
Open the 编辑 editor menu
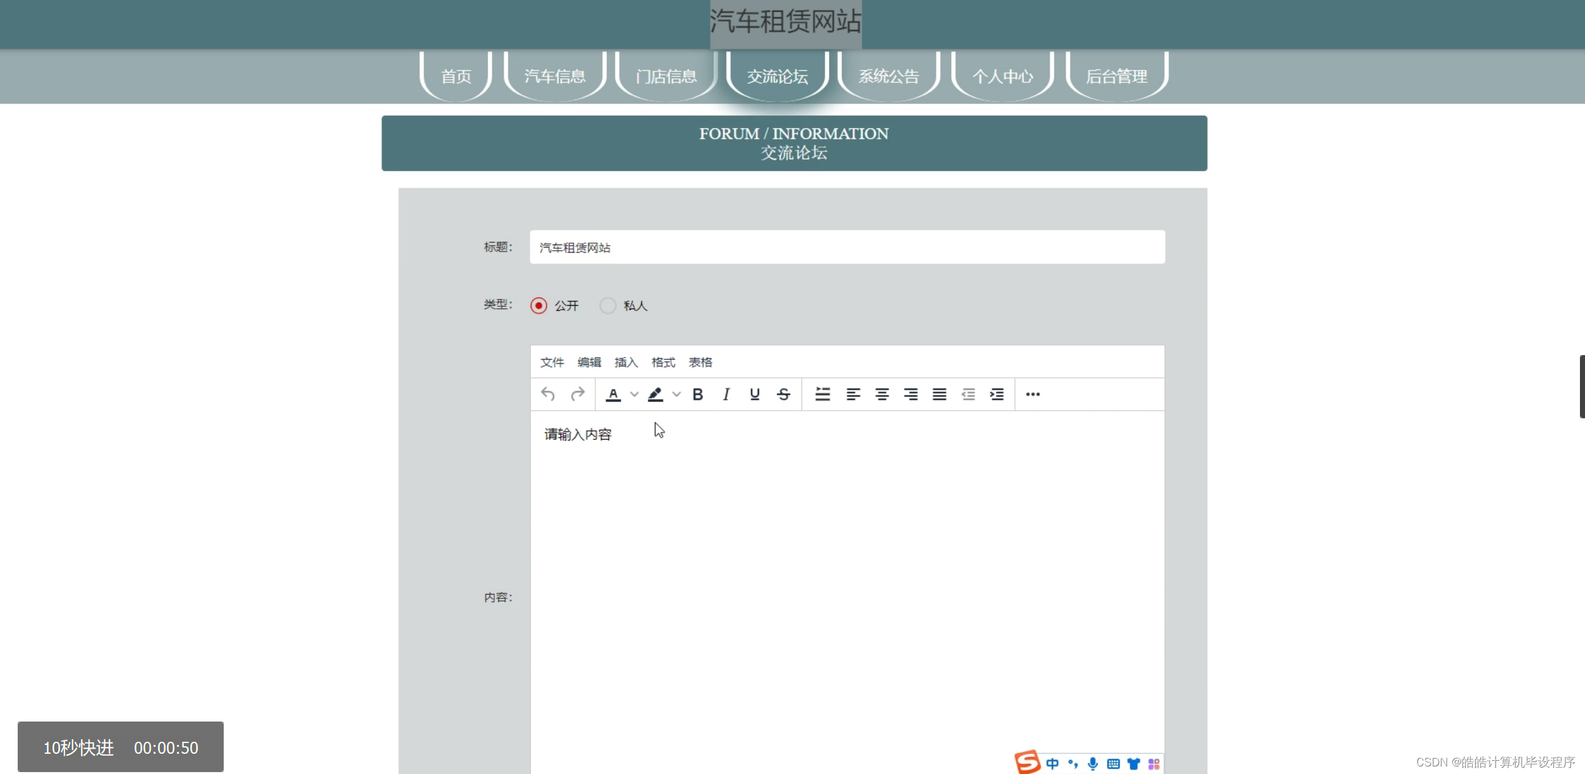[x=589, y=362]
